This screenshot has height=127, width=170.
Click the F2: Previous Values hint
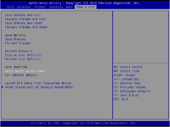[x=130, y=87]
